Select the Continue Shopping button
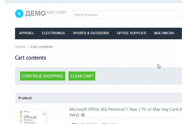Image resolution: width=187 pixels, height=124 pixels. [42, 76]
